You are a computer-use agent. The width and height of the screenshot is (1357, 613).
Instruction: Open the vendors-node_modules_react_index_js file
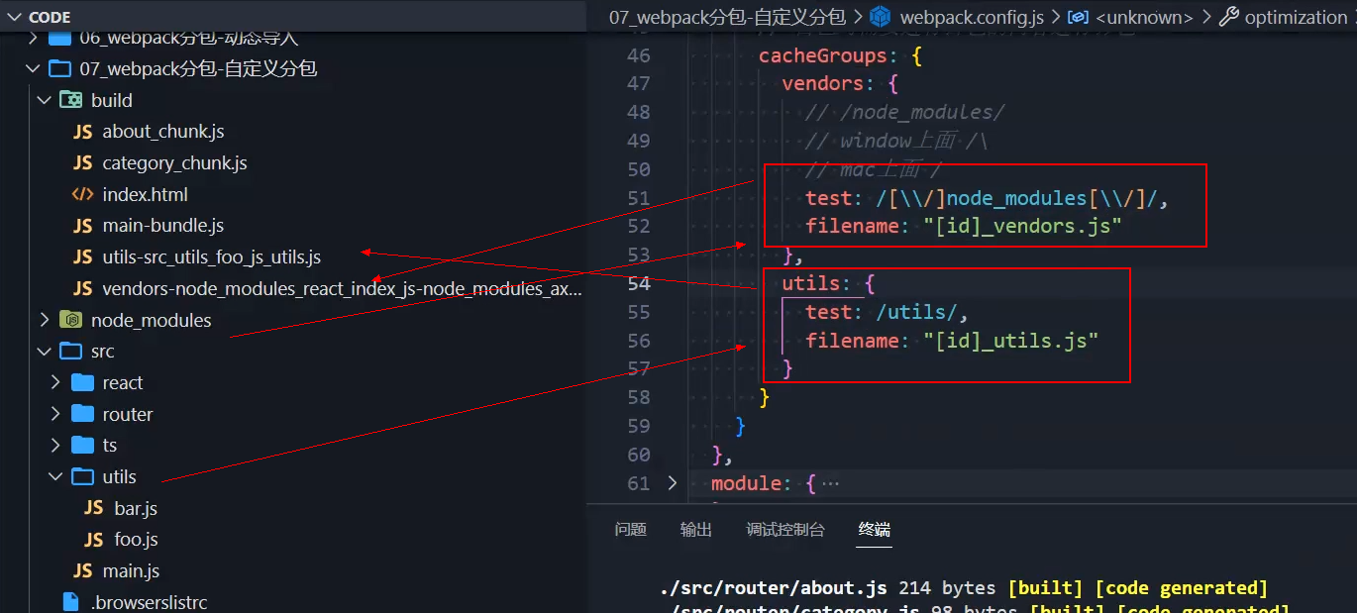coord(342,289)
